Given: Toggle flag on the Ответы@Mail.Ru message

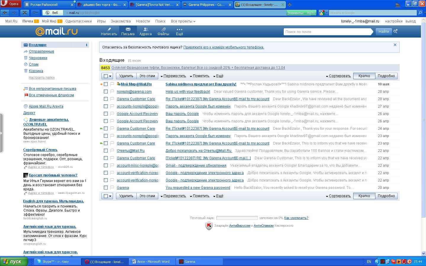Looking at the screenshot, I should click(x=112, y=151).
